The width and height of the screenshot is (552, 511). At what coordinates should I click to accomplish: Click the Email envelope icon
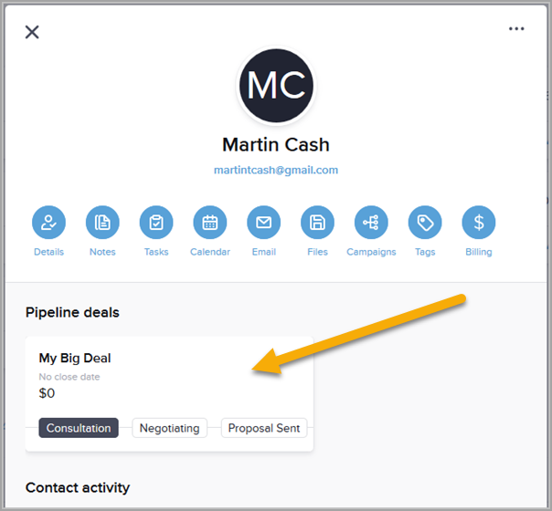tap(264, 223)
